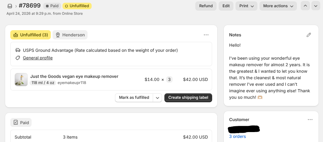Screen dimensions: 323x142
Task: Go to previous order with up arrow
Action: click(305, 6)
